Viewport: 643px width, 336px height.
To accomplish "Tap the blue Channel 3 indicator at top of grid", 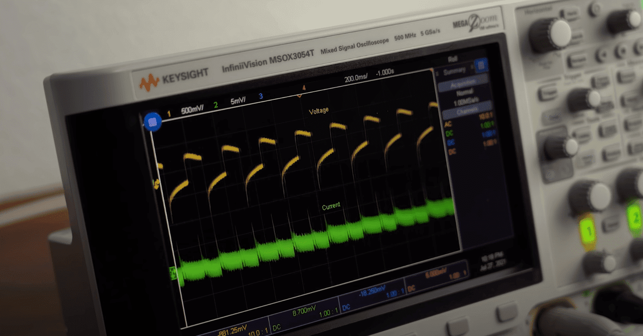I will pos(260,95).
